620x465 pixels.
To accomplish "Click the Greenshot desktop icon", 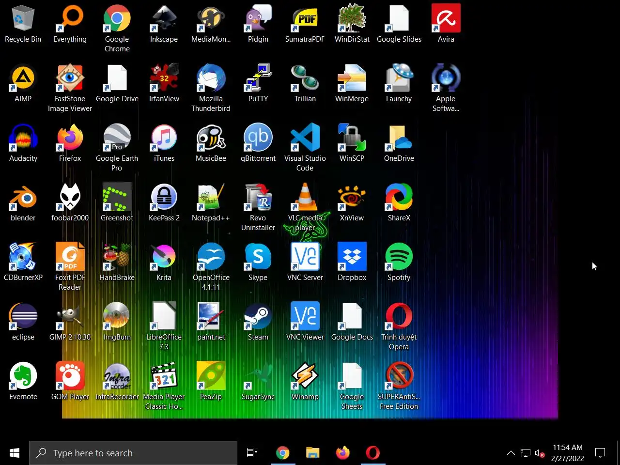I will [x=117, y=198].
